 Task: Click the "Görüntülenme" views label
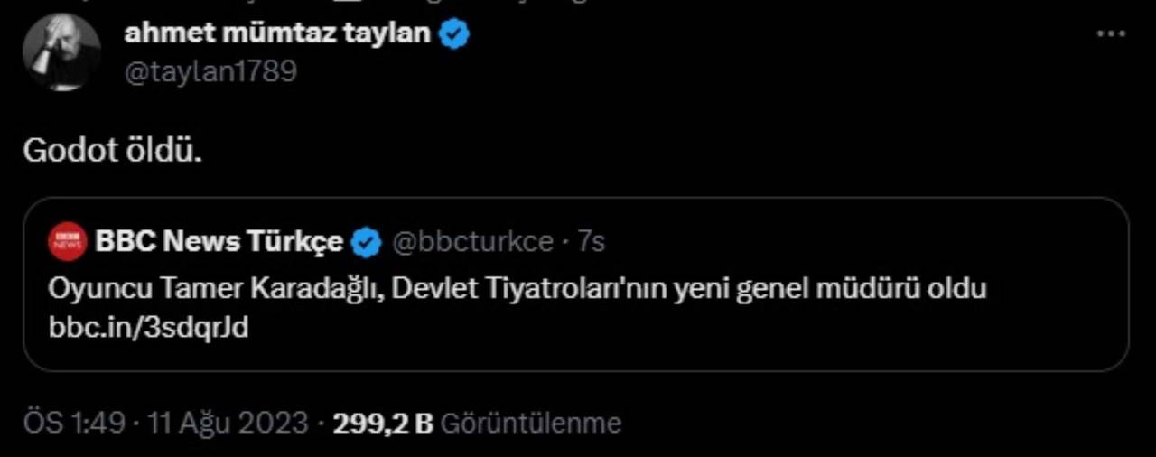(530, 423)
